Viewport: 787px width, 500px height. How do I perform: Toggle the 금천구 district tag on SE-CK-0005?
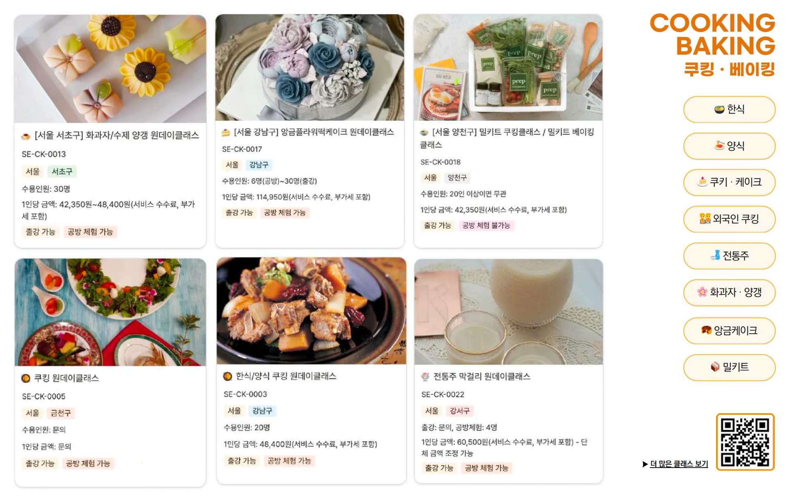[x=61, y=413]
